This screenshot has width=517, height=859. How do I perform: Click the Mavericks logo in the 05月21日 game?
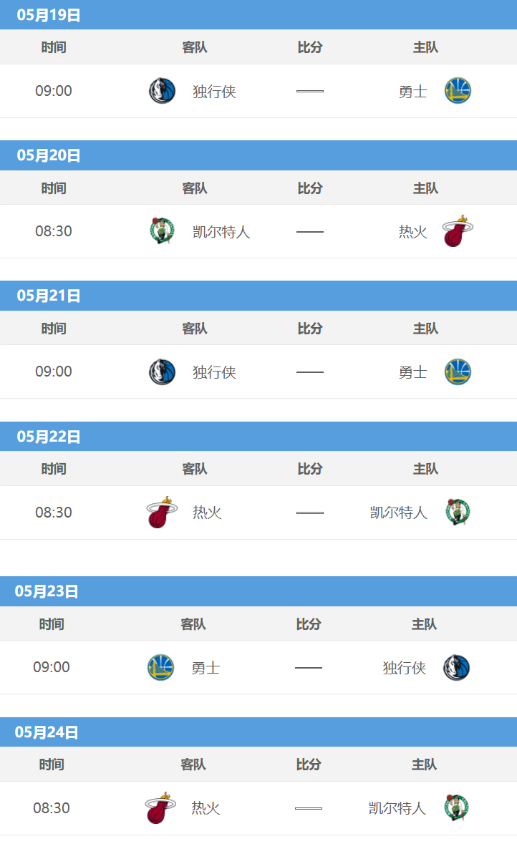click(162, 372)
